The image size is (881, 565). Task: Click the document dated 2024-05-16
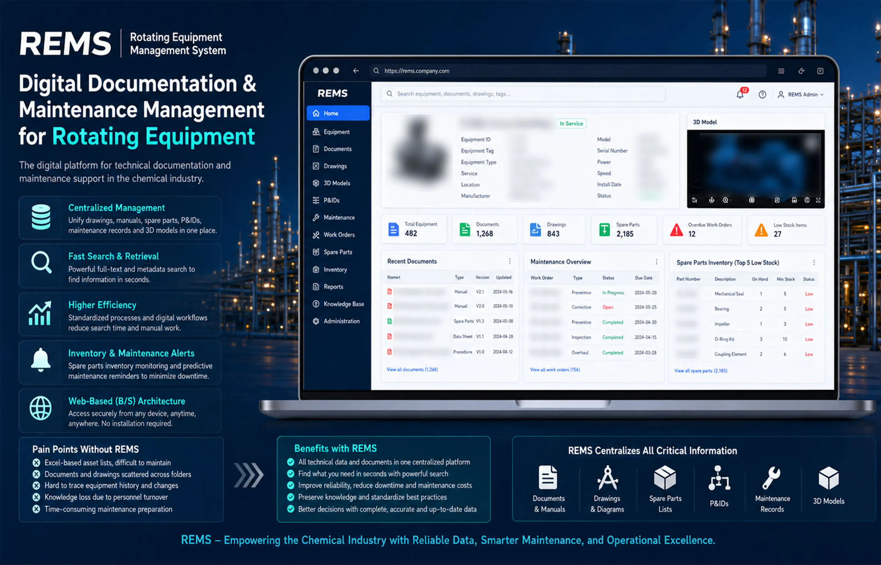coord(450,292)
